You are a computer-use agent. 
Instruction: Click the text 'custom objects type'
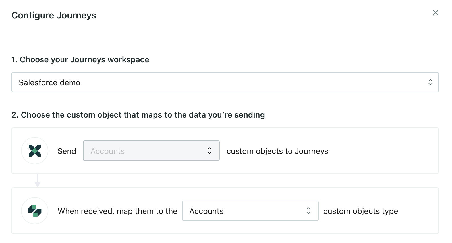pyautogui.click(x=360, y=211)
